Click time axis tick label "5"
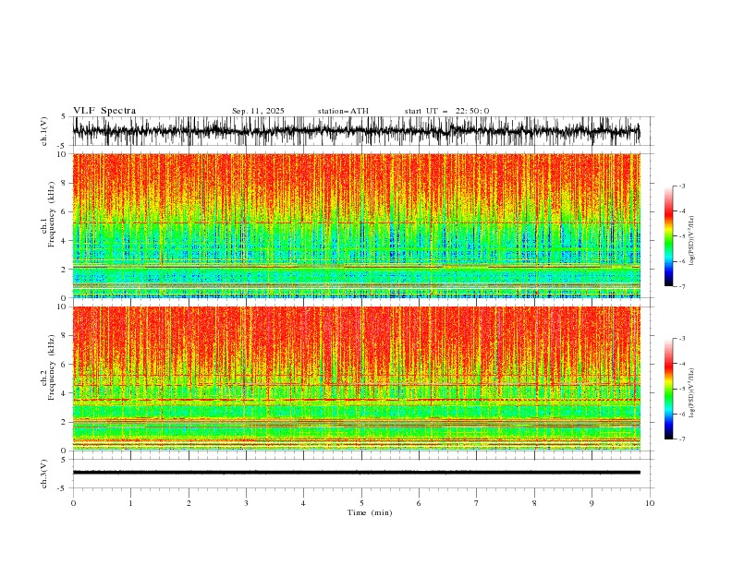The height and width of the screenshot is (565, 732). 361,503
